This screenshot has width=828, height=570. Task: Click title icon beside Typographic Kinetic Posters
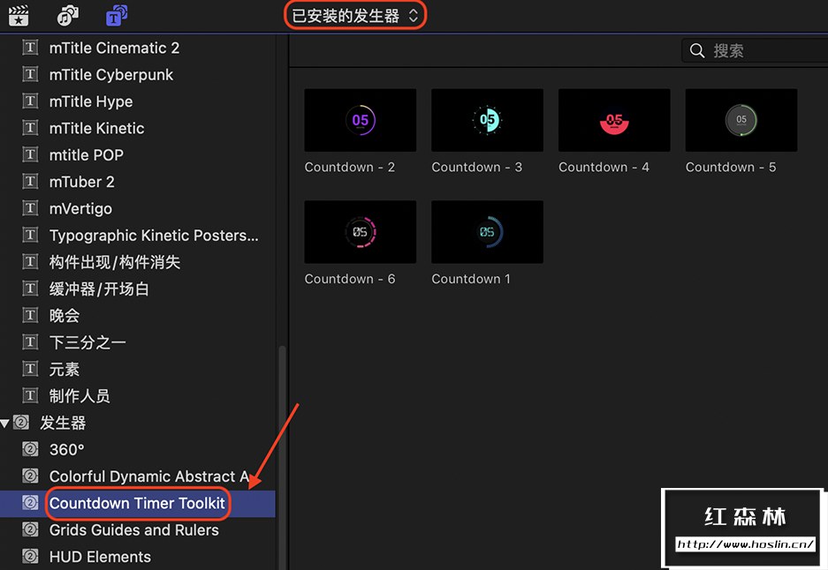coord(30,236)
